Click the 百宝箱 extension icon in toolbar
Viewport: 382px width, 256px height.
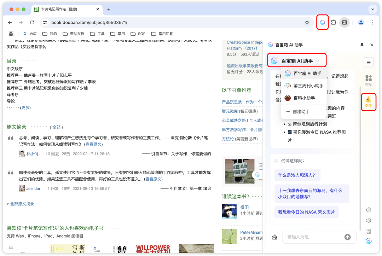tap(322, 22)
